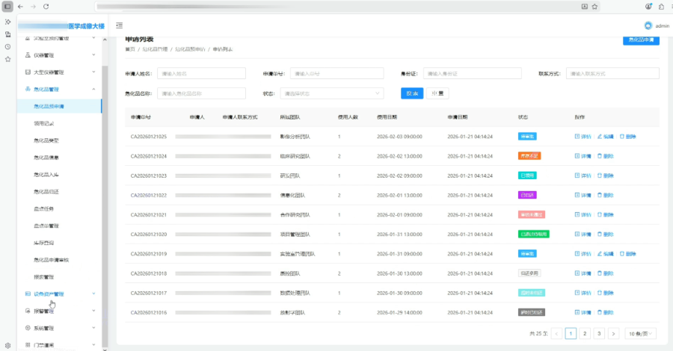Go to page 2 of the list
The width and height of the screenshot is (673, 351).
click(585, 333)
